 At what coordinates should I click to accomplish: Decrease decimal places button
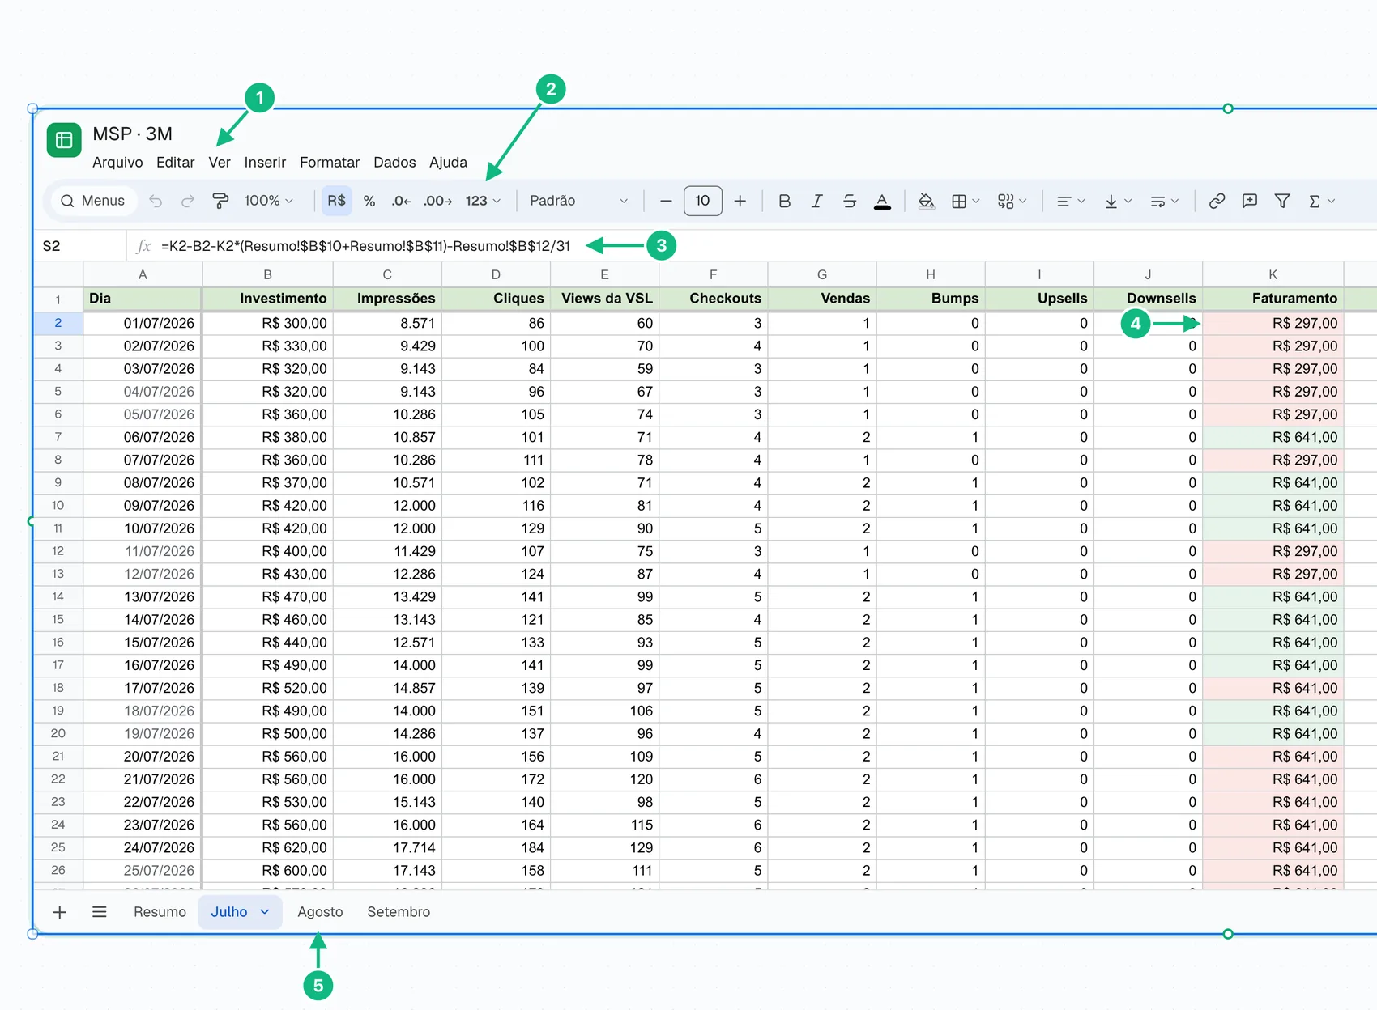[401, 201]
